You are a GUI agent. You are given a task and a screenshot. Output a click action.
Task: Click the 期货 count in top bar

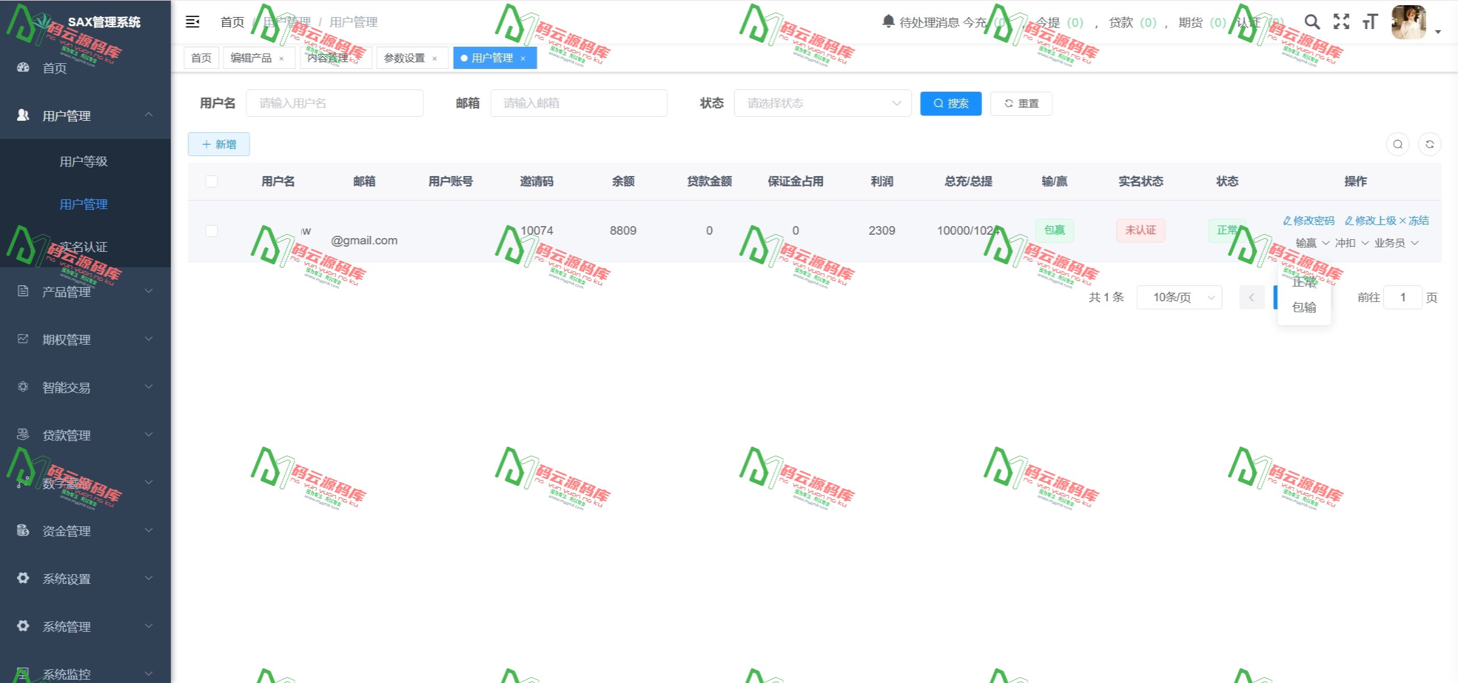click(x=1218, y=22)
